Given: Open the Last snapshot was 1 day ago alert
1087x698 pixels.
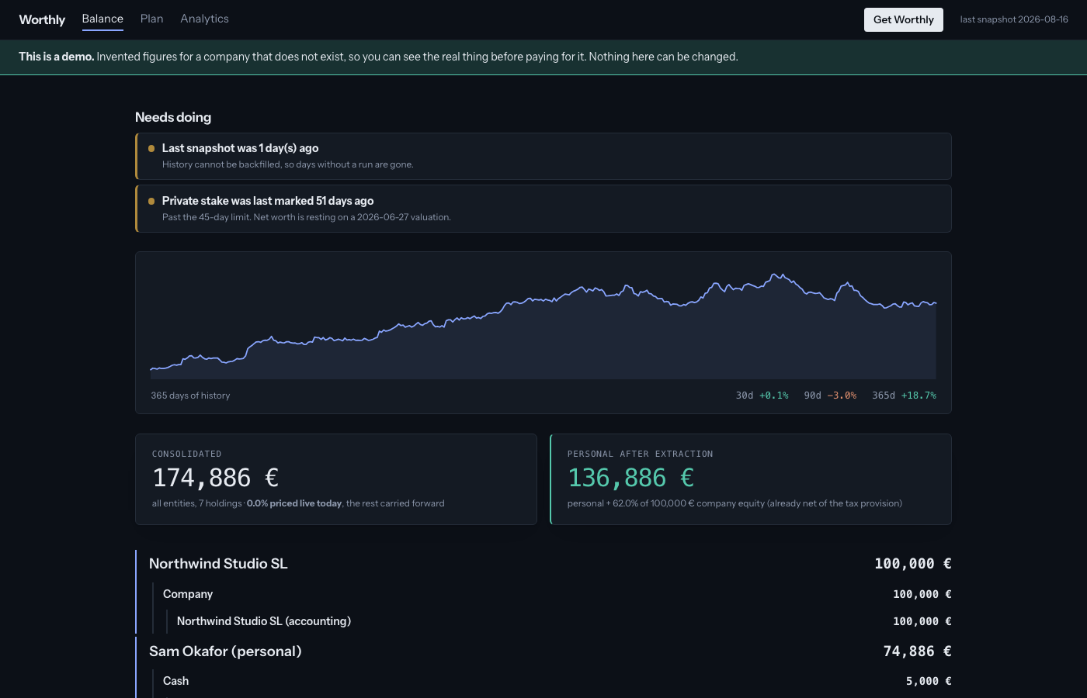Looking at the screenshot, I should pos(543,156).
